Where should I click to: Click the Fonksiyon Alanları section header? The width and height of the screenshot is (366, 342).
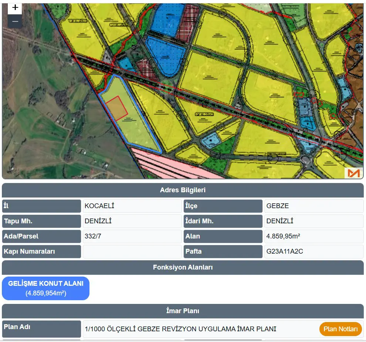[x=183, y=267]
